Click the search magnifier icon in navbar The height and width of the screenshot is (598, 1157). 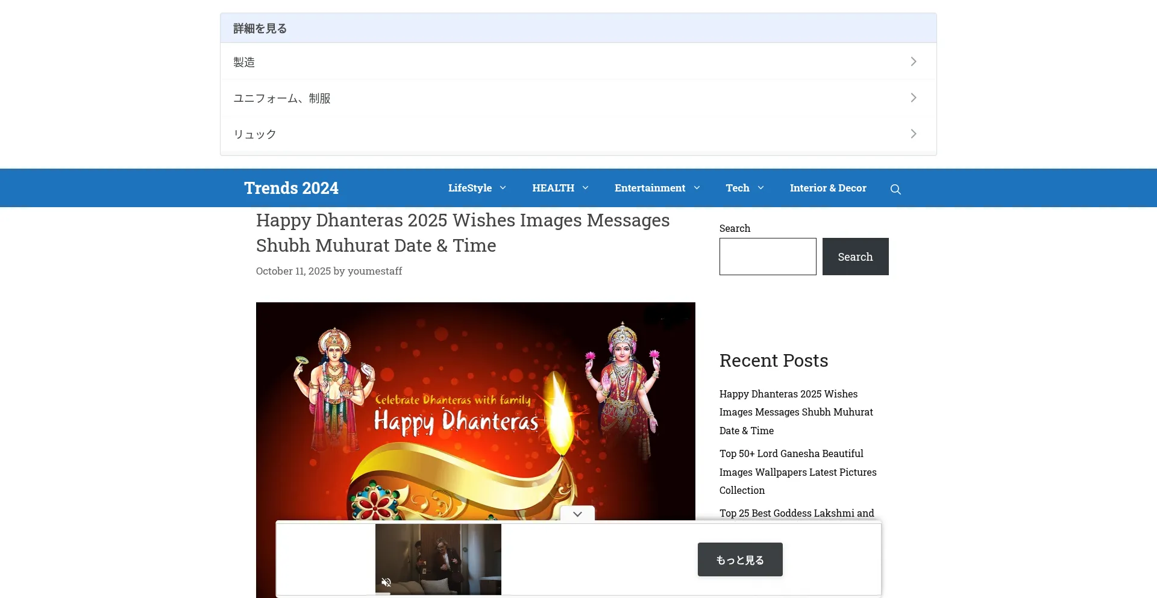(895, 189)
